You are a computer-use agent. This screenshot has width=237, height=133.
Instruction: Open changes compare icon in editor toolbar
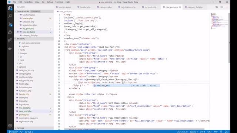pos(217,7)
